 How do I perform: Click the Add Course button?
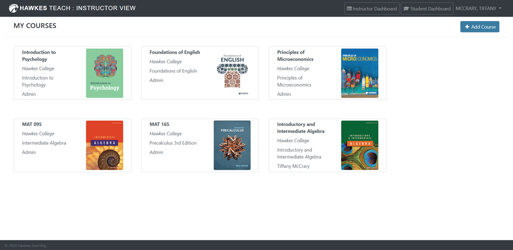coord(479,27)
